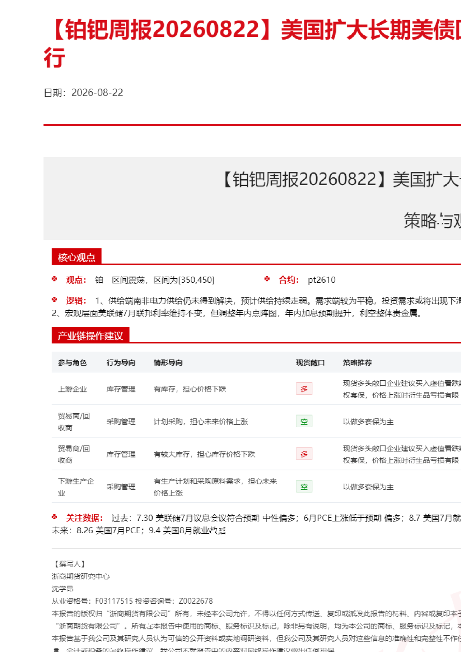
Task: Click the red 多 badge in 上游企业 row
Action: pyautogui.click(x=304, y=389)
